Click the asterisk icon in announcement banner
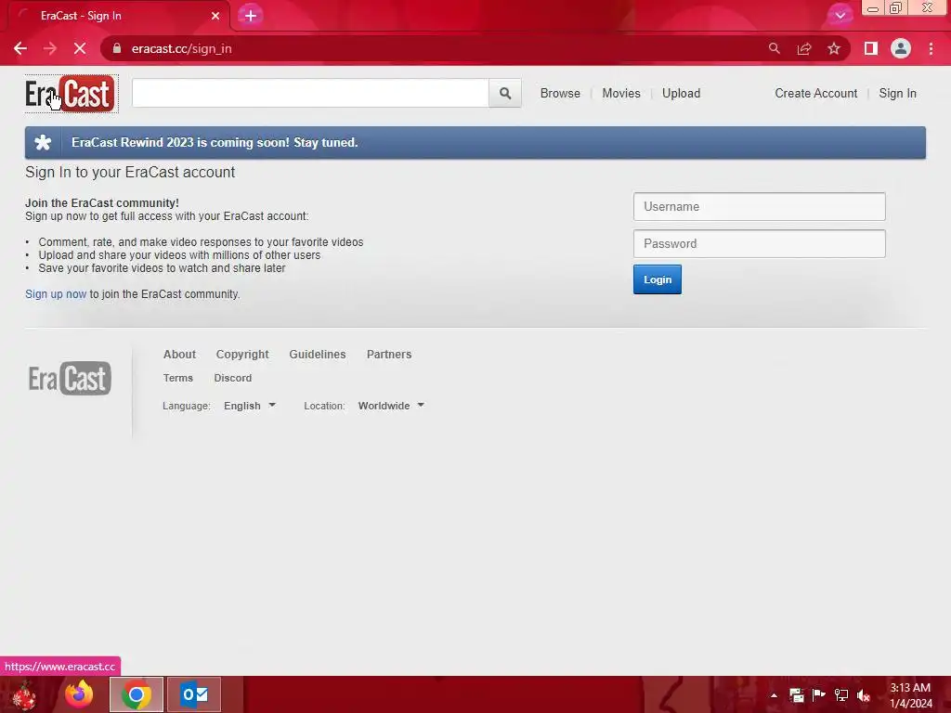 [x=43, y=142]
